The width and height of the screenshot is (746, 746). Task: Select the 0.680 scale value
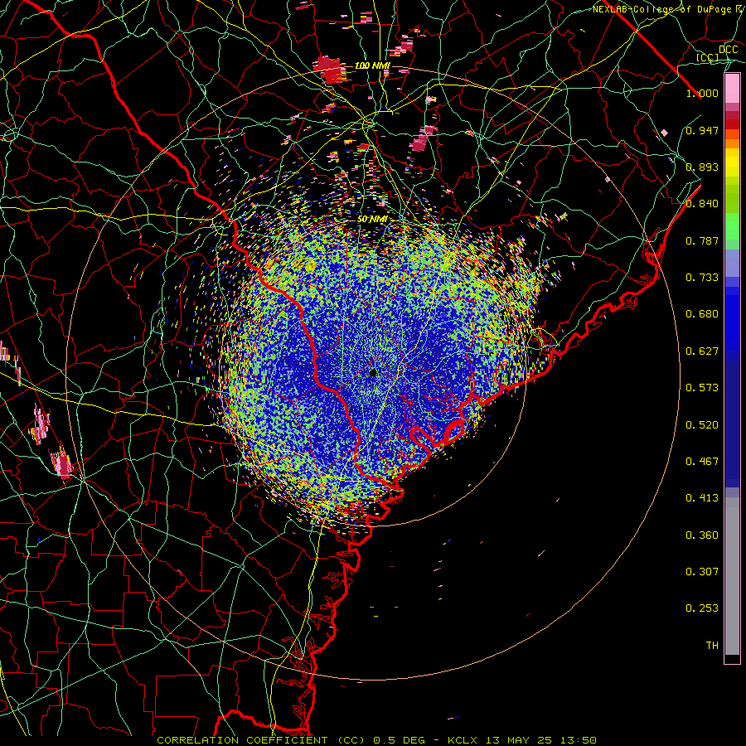[x=702, y=314]
